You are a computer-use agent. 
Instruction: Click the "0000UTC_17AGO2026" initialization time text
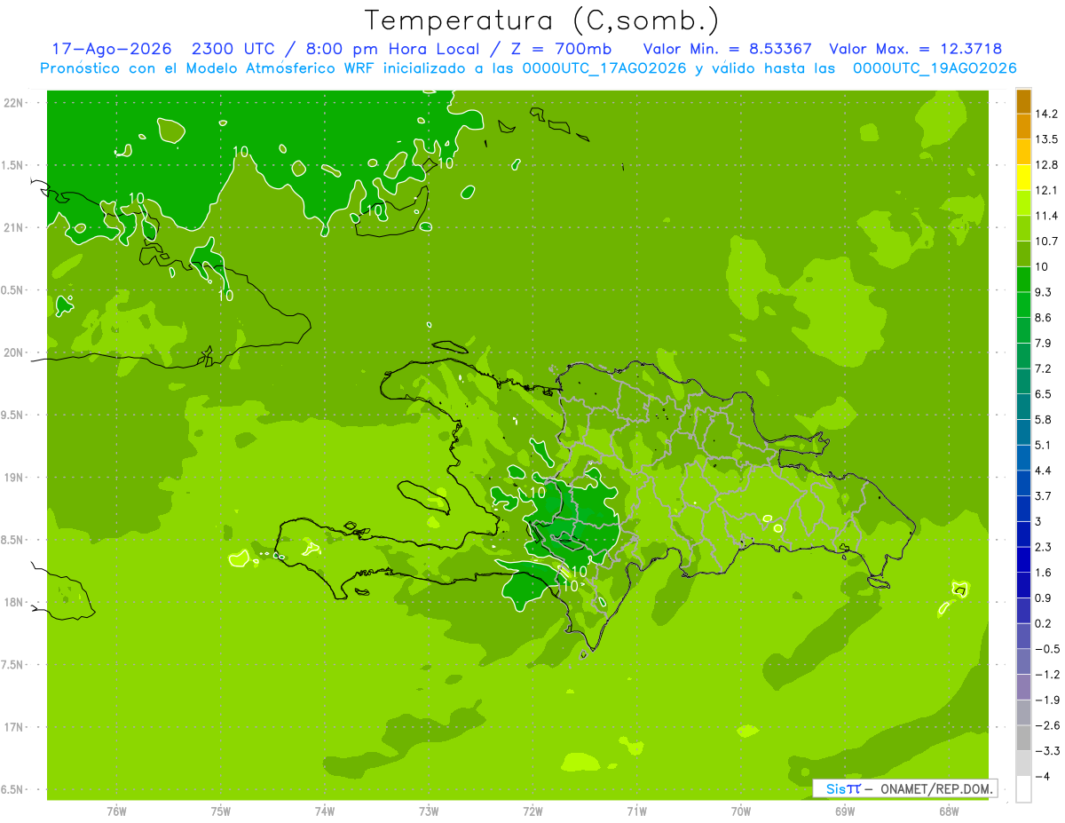[604, 68]
